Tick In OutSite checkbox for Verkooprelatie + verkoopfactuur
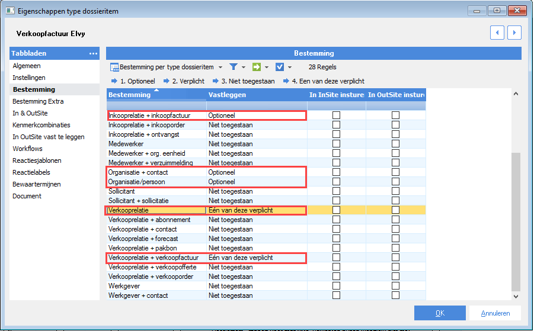534x331 pixels. 395,258
